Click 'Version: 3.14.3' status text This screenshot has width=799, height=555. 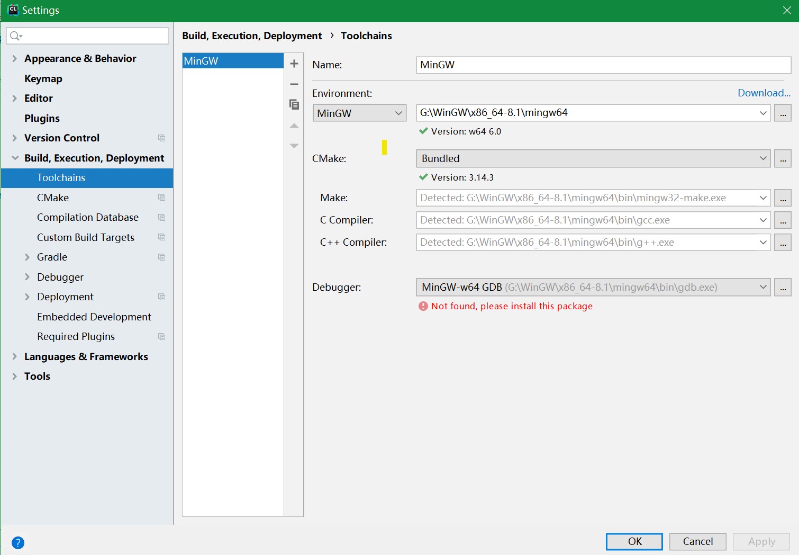[462, 177]
